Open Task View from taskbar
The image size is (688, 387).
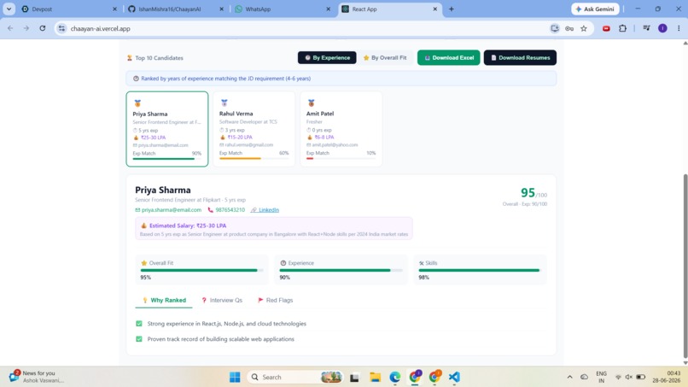tap(354, 377)
